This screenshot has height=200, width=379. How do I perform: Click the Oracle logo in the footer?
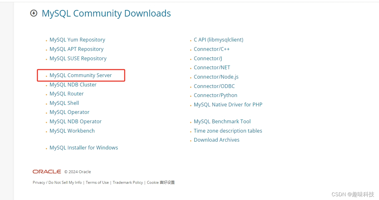coord(47,172)
